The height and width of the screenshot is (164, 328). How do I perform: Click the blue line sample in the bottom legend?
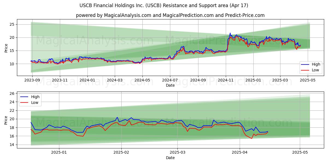(25, 97)
